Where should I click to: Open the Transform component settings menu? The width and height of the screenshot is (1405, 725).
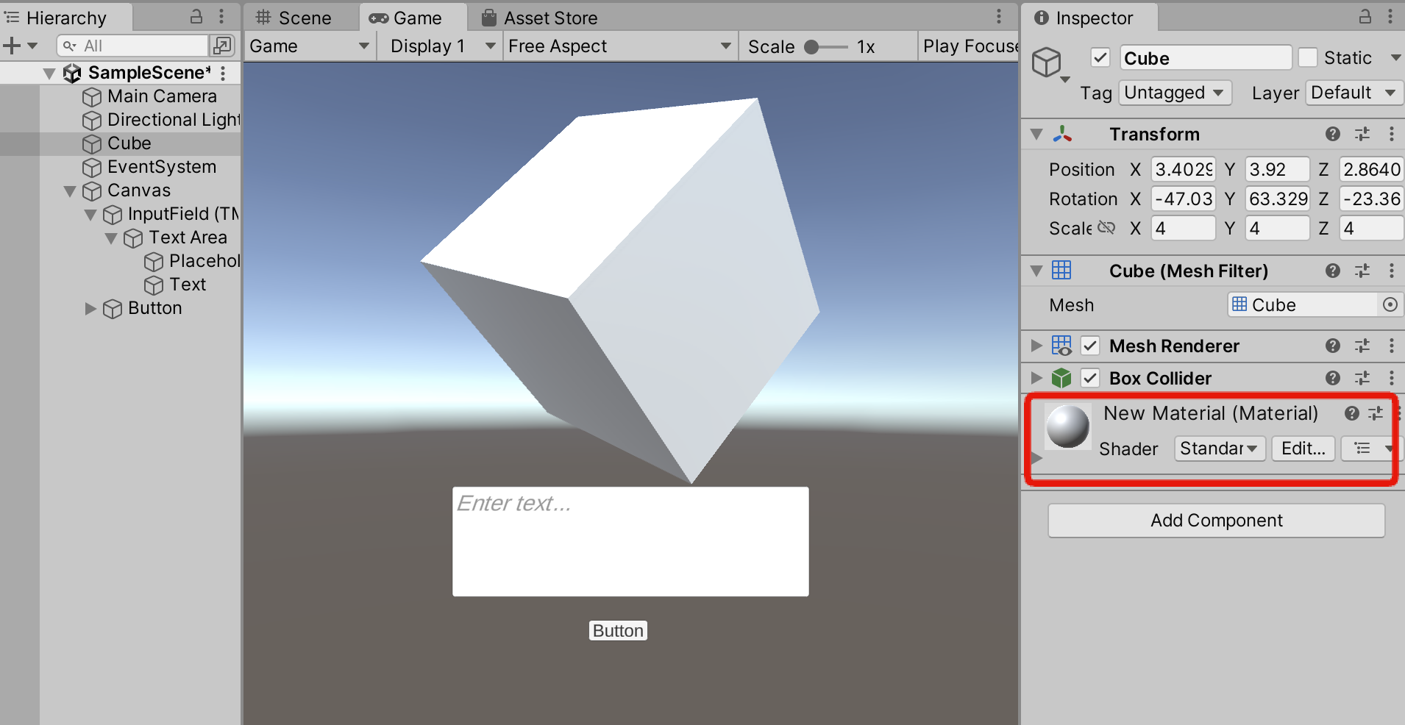[x=1392, y=134]
